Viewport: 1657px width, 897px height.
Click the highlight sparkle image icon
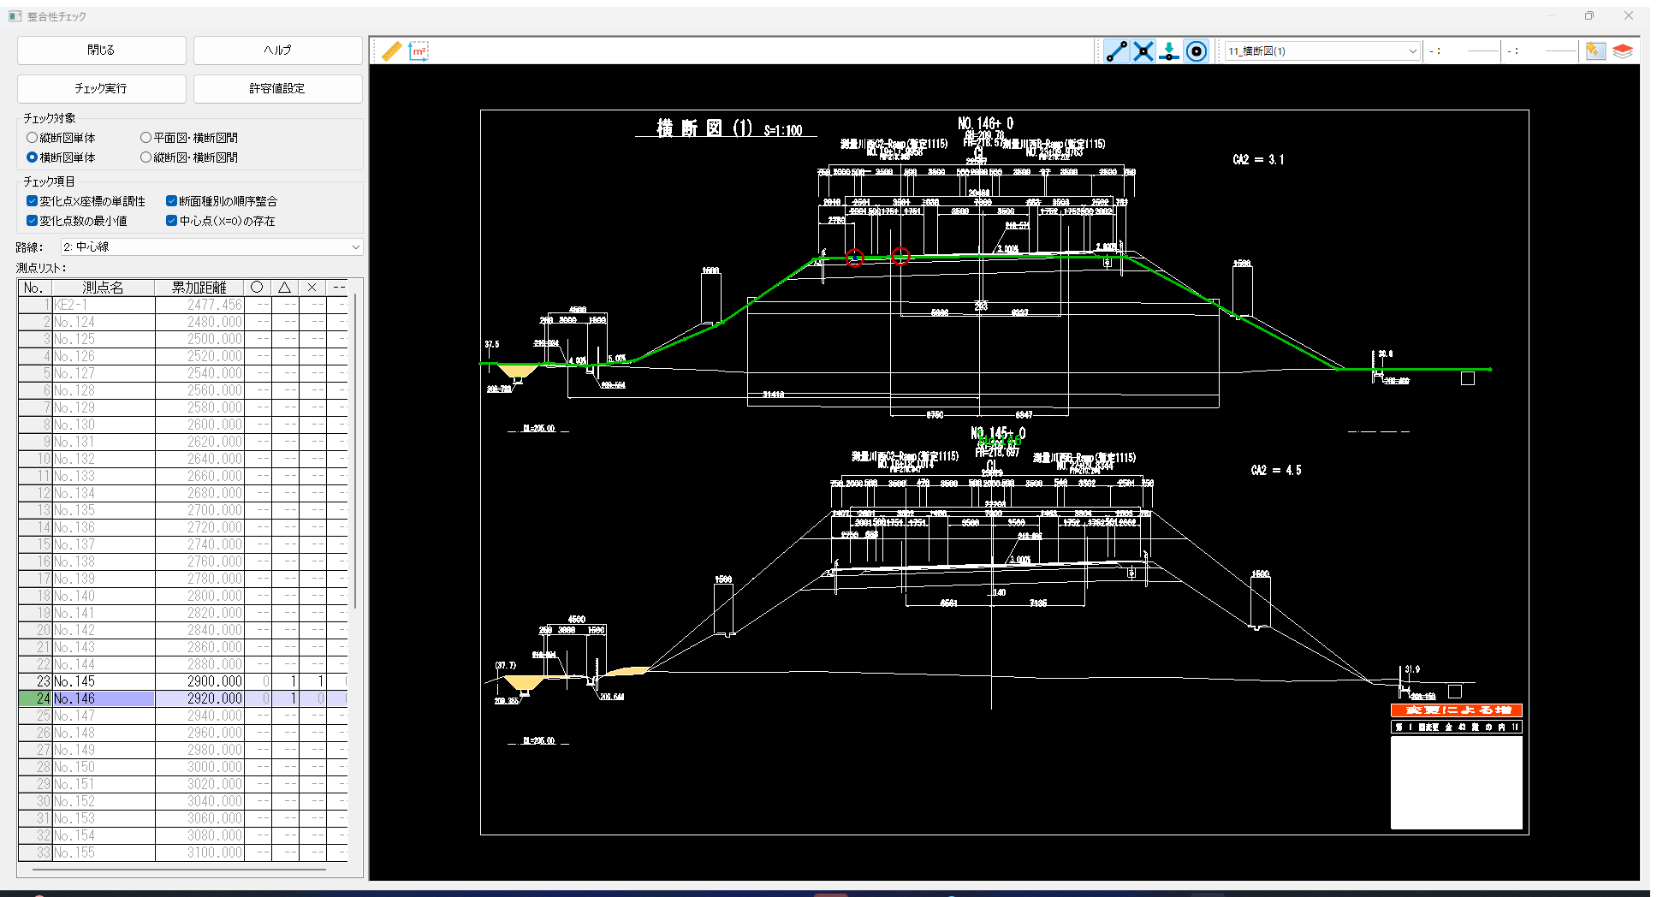pyautogui.click(x=1595, y=51)
